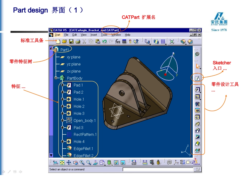
Task: Click the grid pattern icon in top toolbar
Action: pos(163,42)
